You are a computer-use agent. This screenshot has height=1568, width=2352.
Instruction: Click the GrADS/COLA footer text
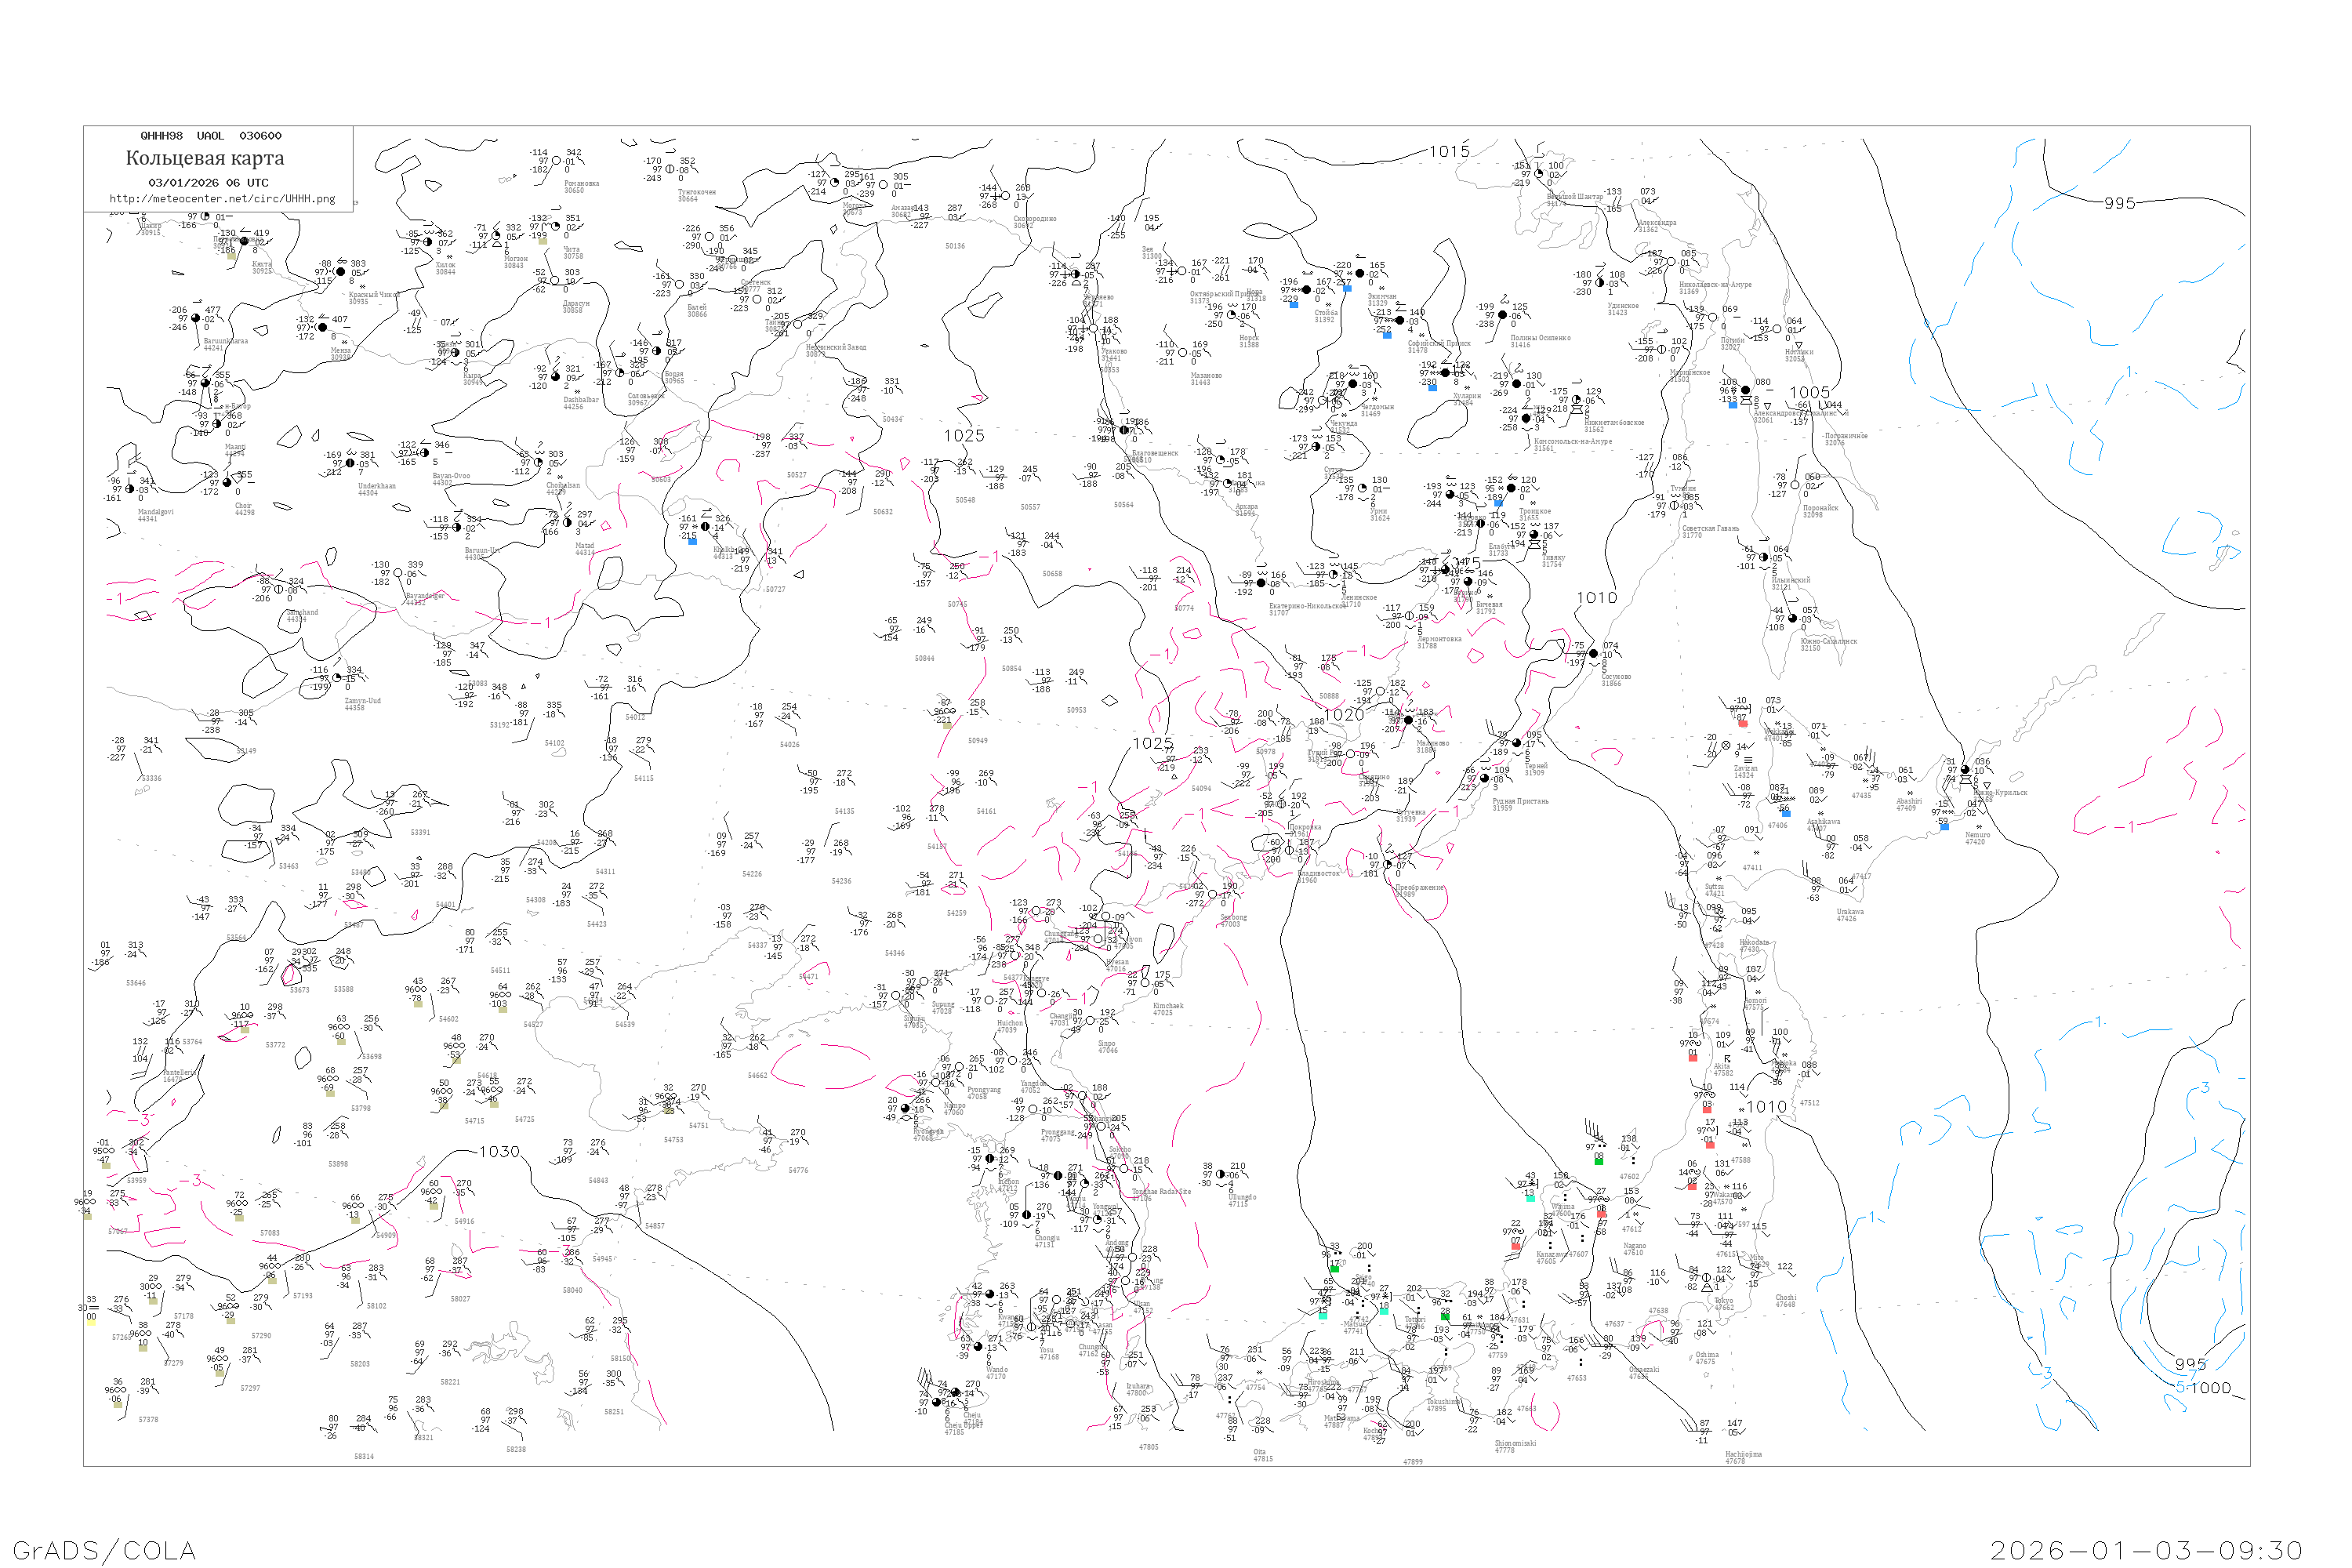(x=104, y=1550)
